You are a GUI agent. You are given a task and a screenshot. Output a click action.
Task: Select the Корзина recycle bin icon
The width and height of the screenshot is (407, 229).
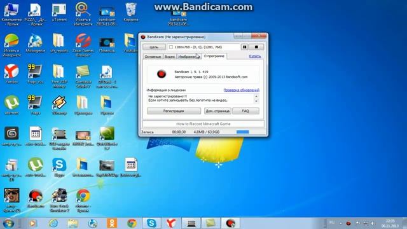(x=131, y=12)
